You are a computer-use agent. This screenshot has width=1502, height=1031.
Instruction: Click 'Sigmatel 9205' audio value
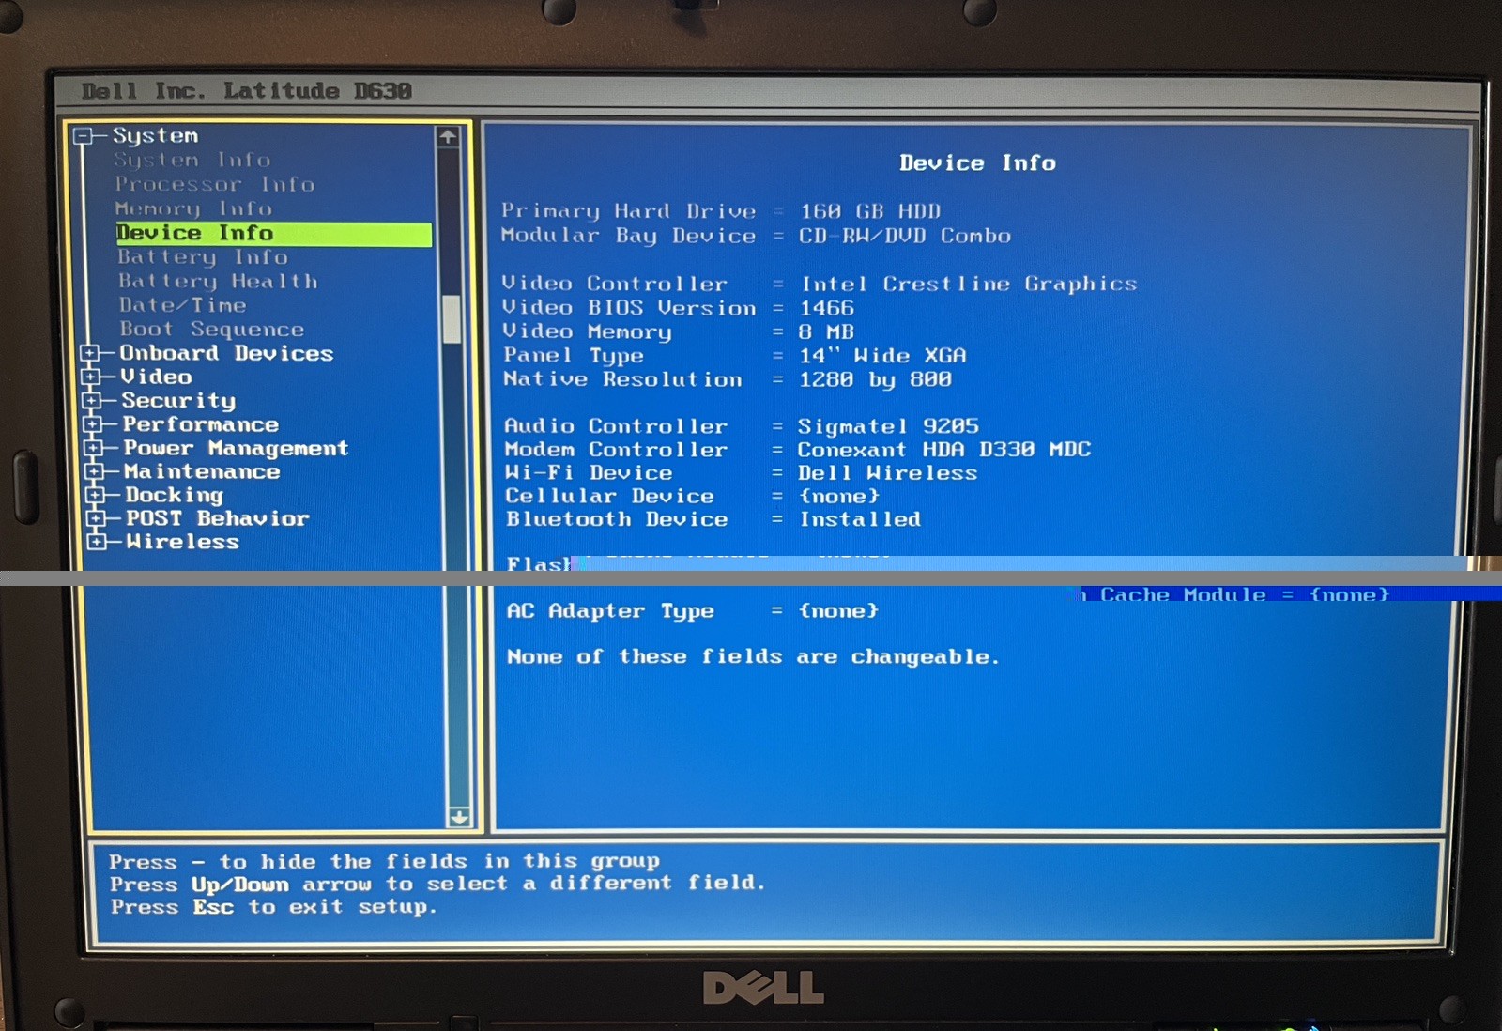[888, 426]
